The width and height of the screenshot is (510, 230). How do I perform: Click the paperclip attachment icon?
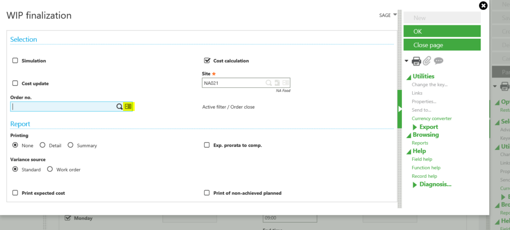click(x=427, y=61)
